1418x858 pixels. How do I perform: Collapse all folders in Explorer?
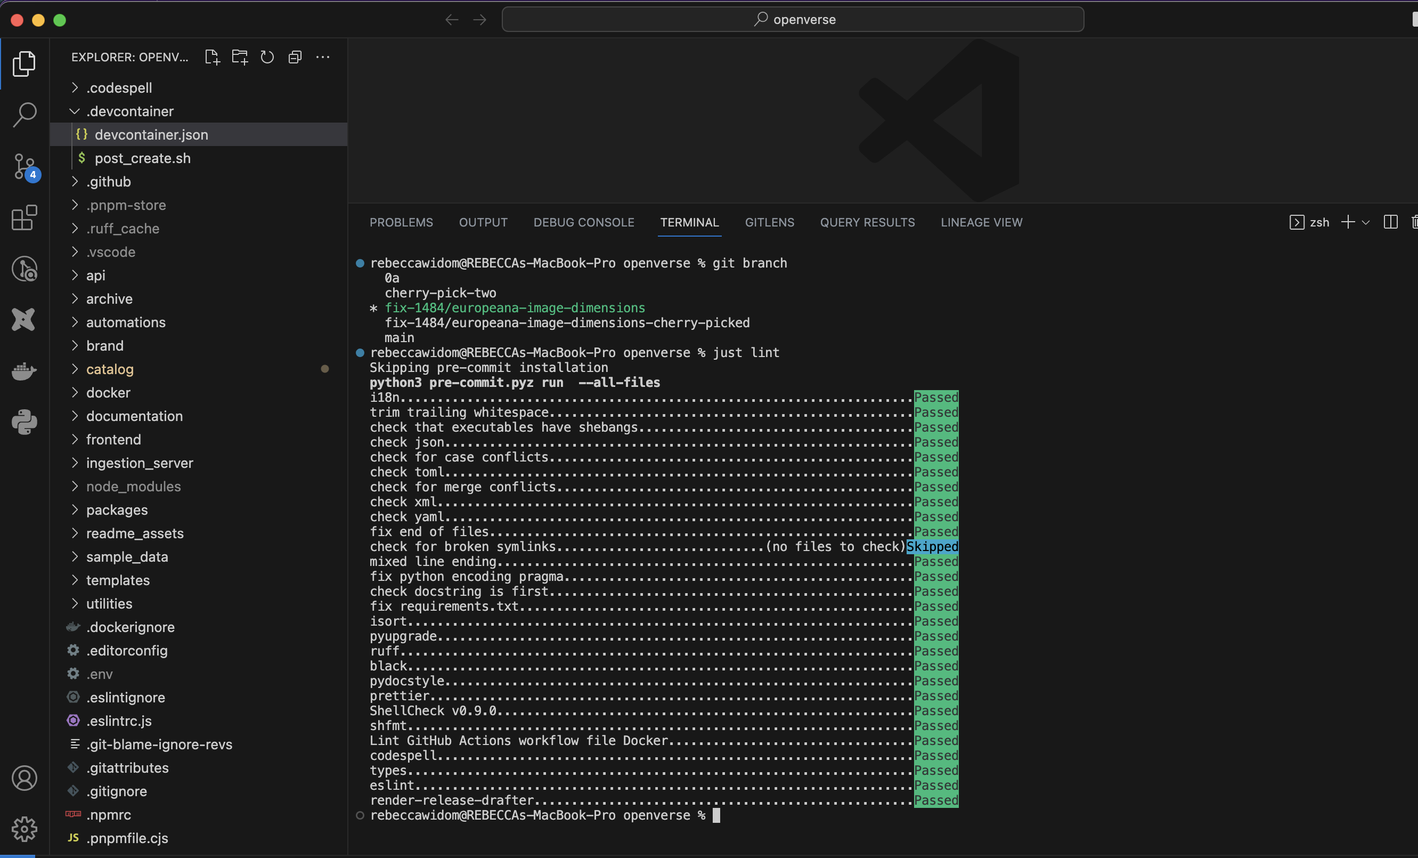(295, 57)
